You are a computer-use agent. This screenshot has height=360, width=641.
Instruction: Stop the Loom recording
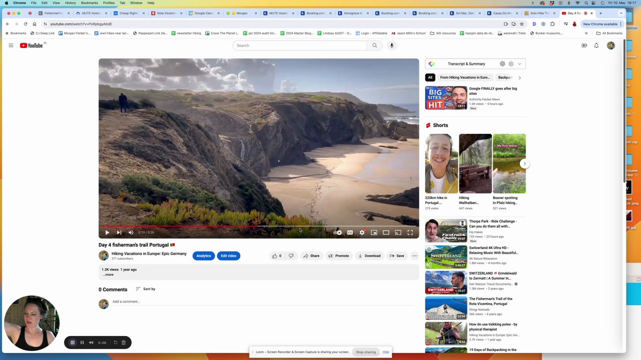(x=73, y=342)
